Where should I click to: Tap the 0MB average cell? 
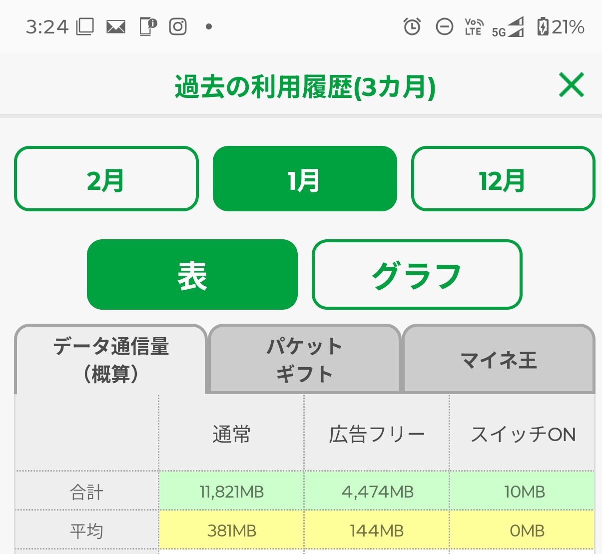(x=523, y=530)
